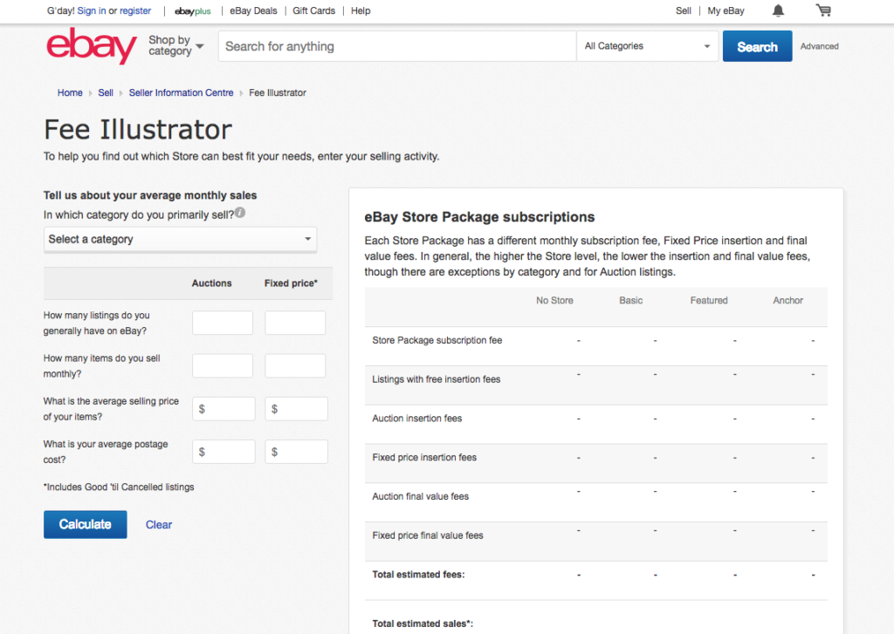Image resolution: width=894 pixels, height=634 pixels.
Task: Click the info icon beside category question
Action: click(x=240, y=213)
